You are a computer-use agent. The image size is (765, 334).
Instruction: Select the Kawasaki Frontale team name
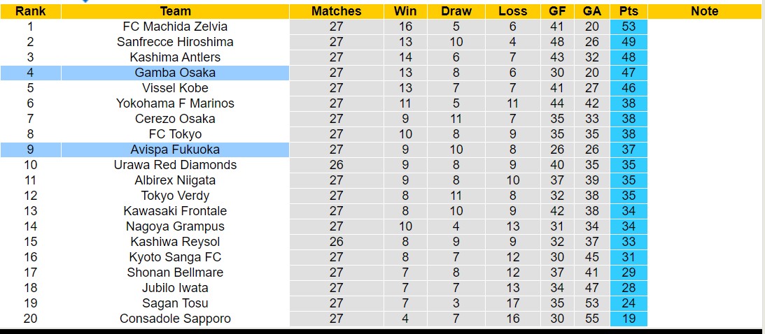tap(175, 211)
